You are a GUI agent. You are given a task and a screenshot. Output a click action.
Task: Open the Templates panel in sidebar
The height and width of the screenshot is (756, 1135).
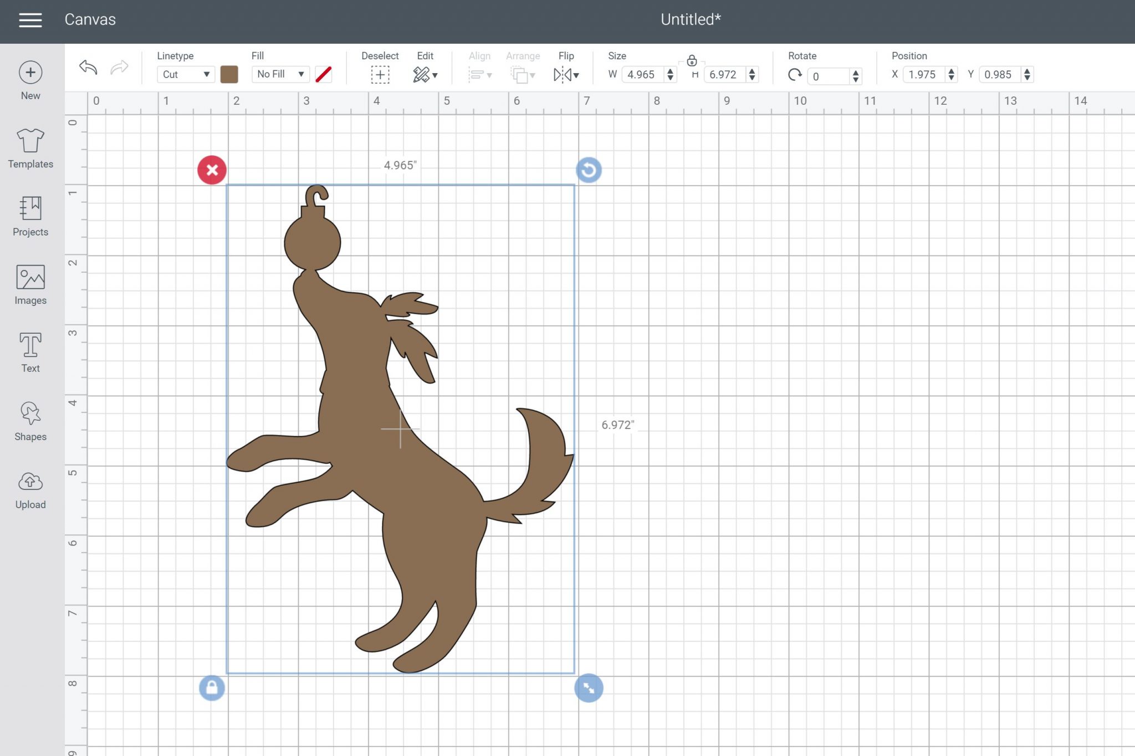tap(30, 147)
